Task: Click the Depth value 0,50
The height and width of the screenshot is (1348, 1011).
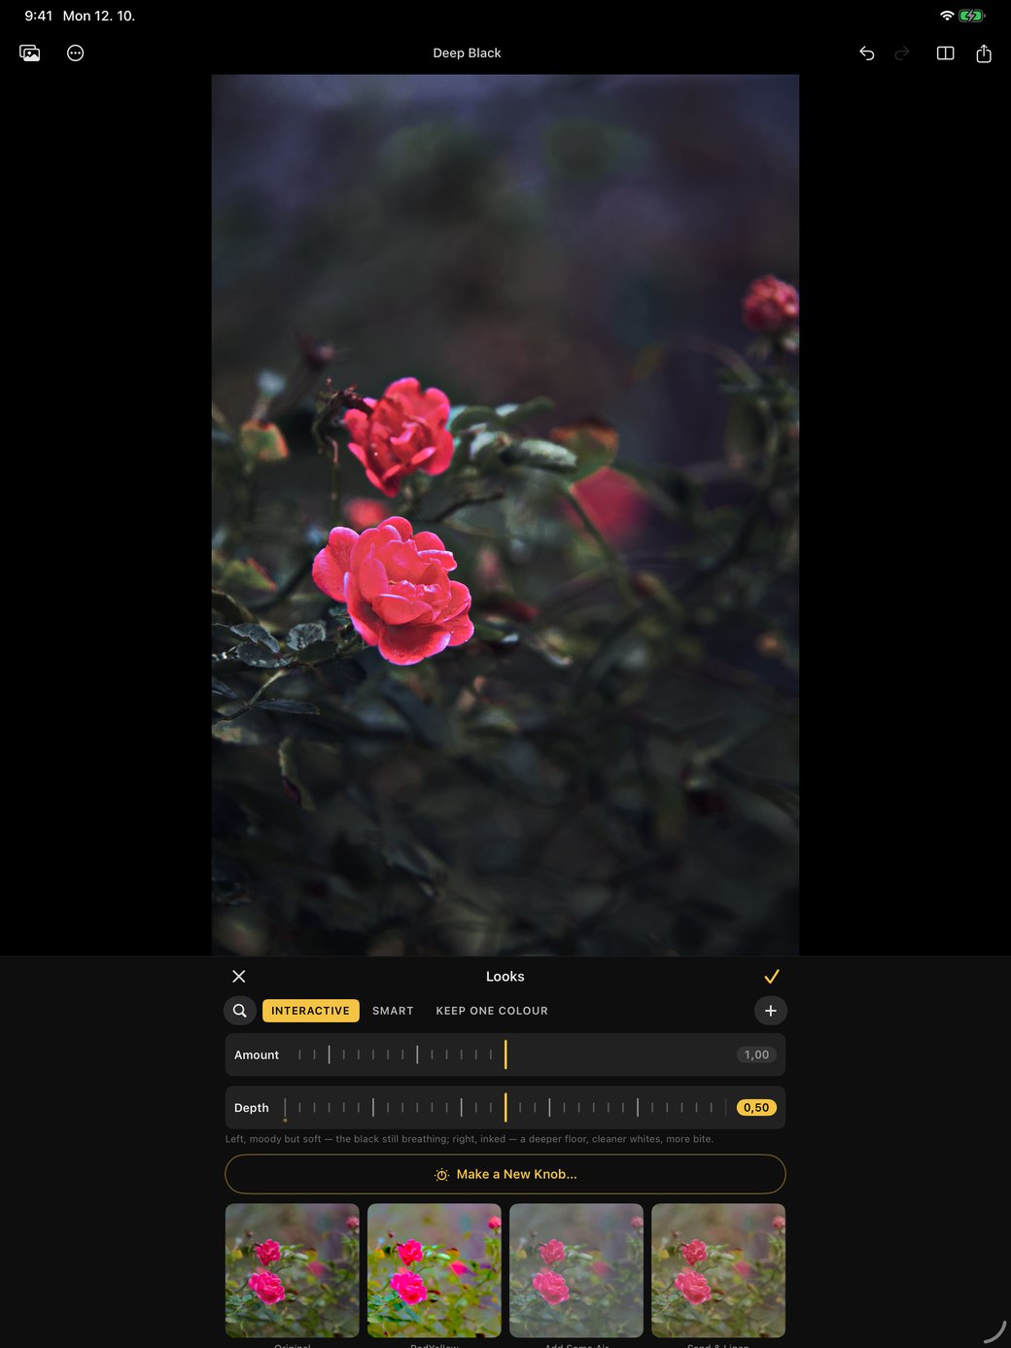Action: tap(756, 1107)
